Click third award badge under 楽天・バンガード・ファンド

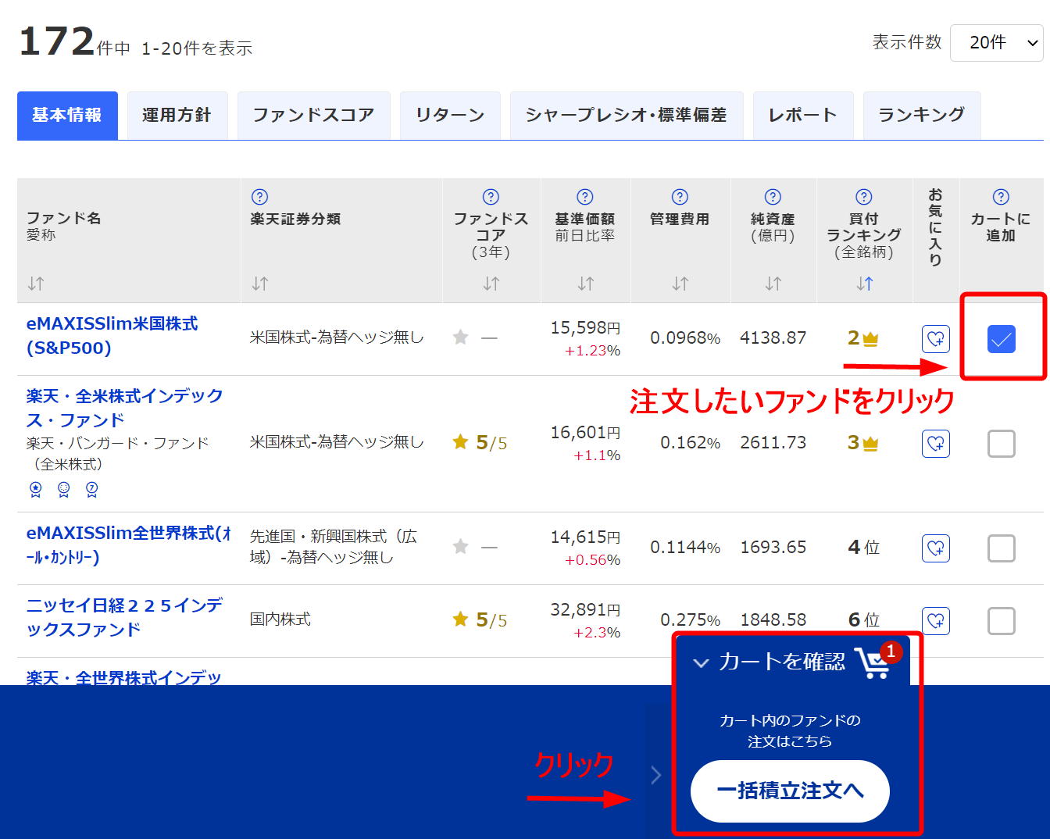click(x=91, y=489)
